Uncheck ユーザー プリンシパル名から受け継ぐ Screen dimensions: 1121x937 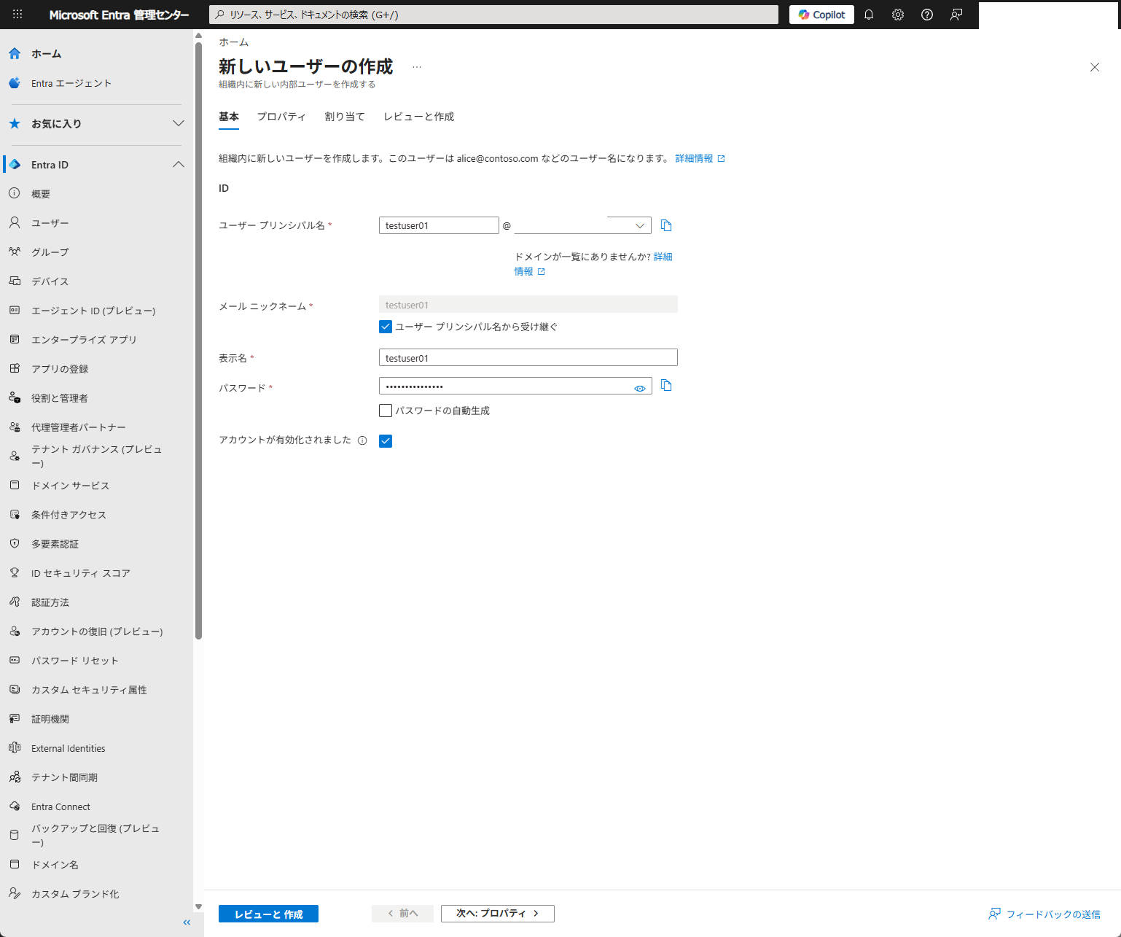click(385, 326)
